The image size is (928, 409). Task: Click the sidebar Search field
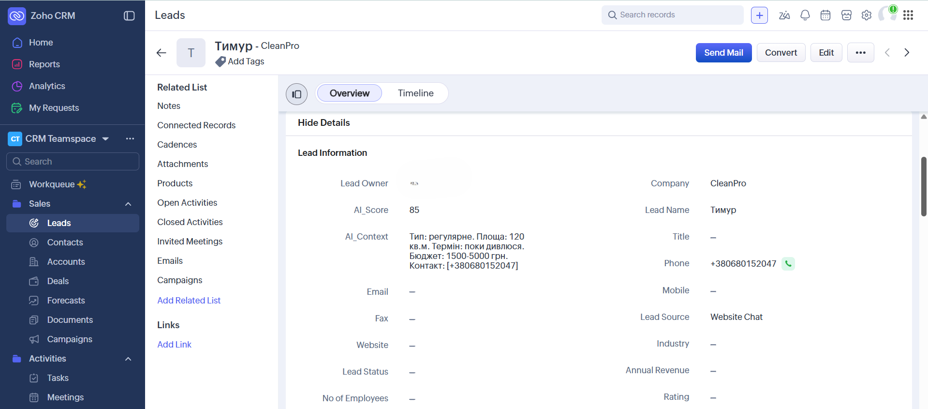pos(73,162)
